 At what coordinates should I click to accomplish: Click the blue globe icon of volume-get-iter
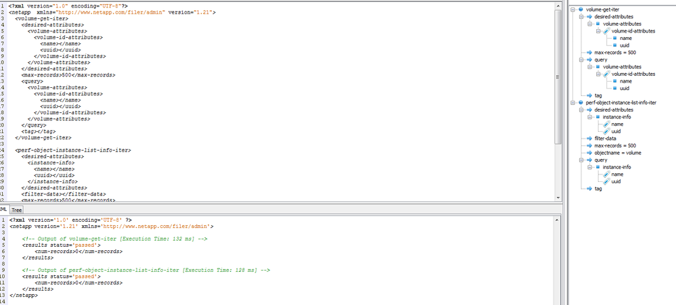click(581, 9)
